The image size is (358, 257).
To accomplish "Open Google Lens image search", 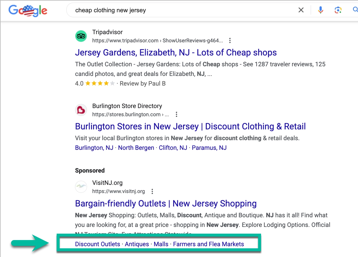I will [338, 10].
